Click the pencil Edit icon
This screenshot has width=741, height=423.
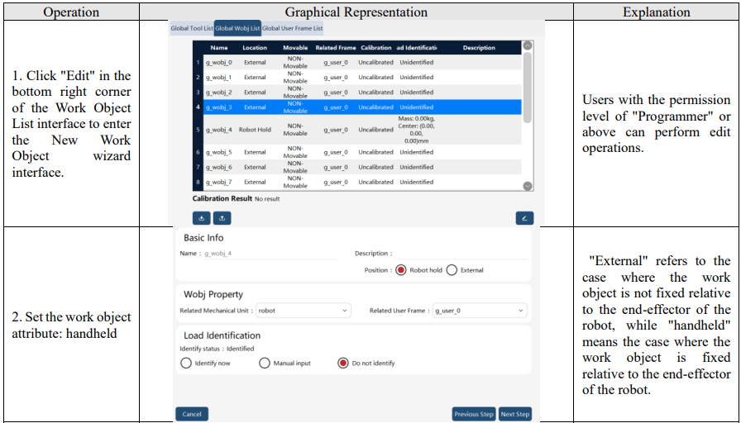524,218
